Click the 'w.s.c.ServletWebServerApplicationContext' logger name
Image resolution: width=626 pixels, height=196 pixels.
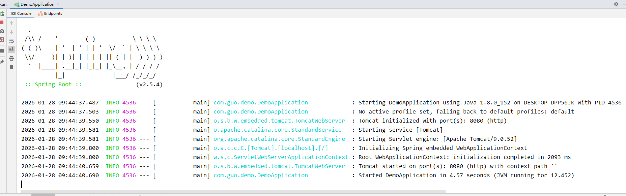(x=281, y=157)
